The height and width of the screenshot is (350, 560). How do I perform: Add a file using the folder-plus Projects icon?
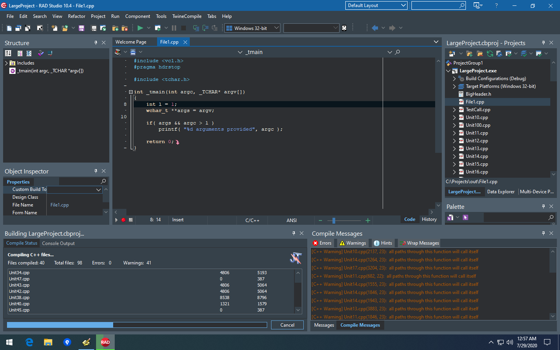tap(469, 53)
